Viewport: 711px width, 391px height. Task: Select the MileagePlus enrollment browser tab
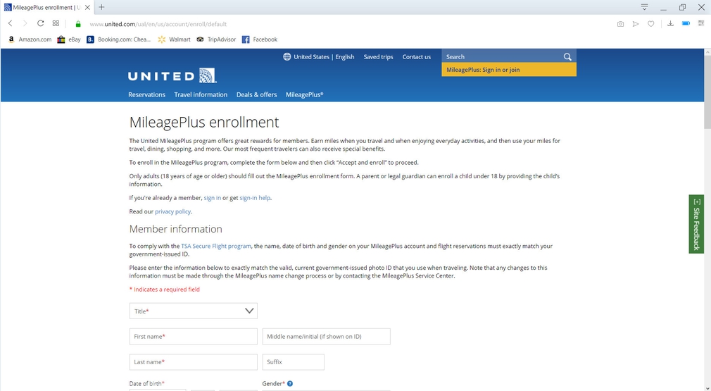click(x=47, y=7)
